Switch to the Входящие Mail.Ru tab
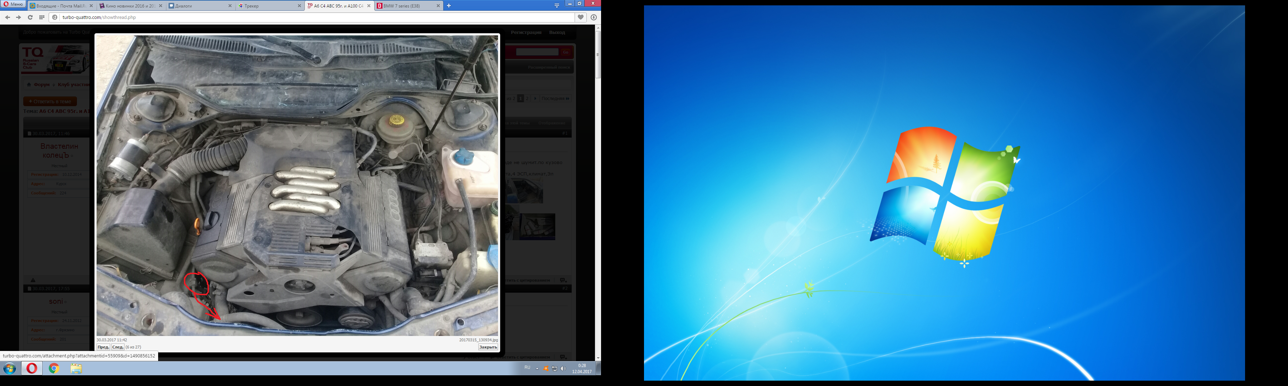 (x=59, y=6)
